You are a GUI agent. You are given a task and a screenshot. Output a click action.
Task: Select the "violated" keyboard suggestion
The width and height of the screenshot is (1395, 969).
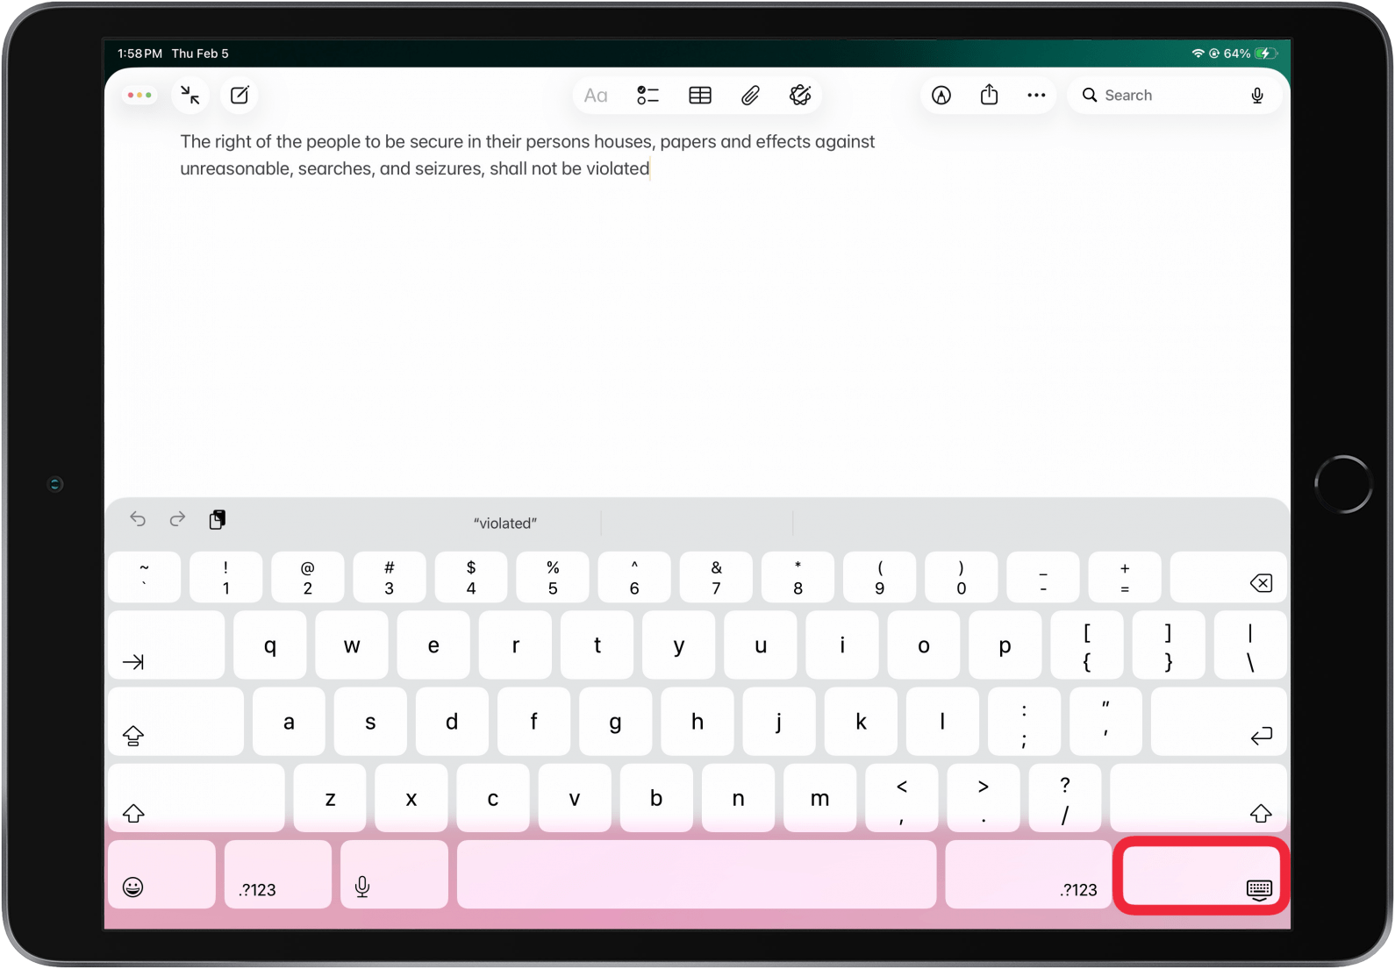[x=505, y=524]
